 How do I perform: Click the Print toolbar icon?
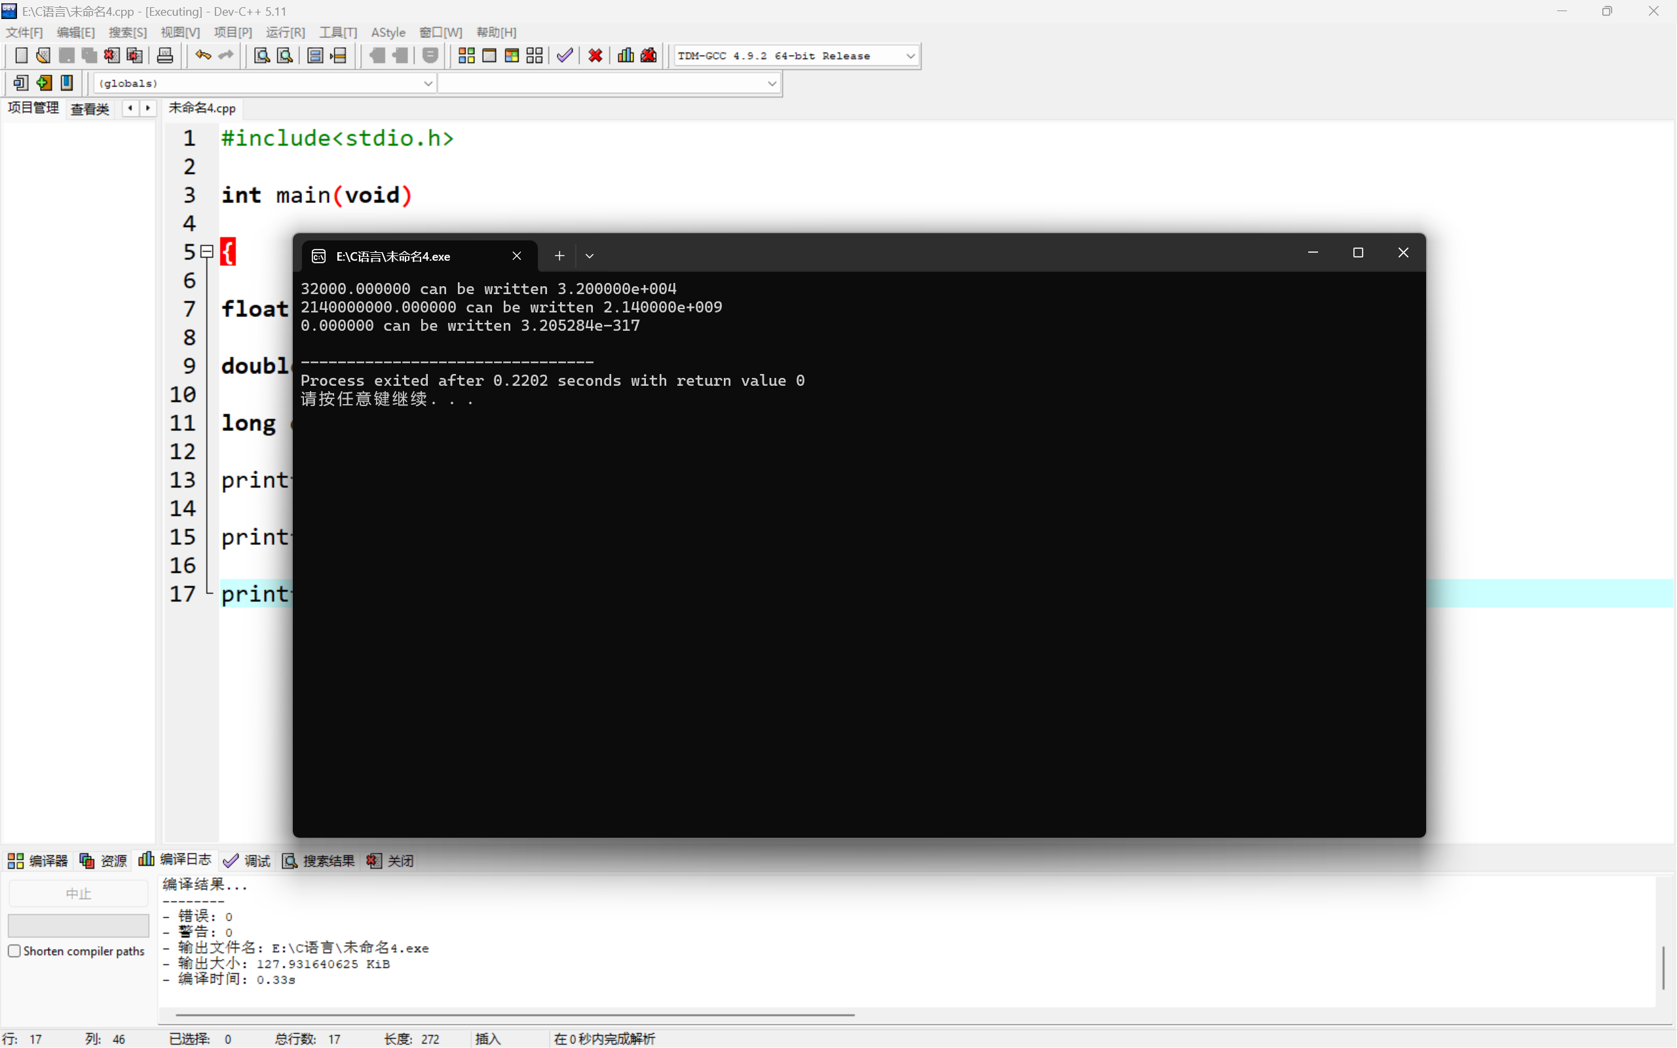tap(165, 56)
